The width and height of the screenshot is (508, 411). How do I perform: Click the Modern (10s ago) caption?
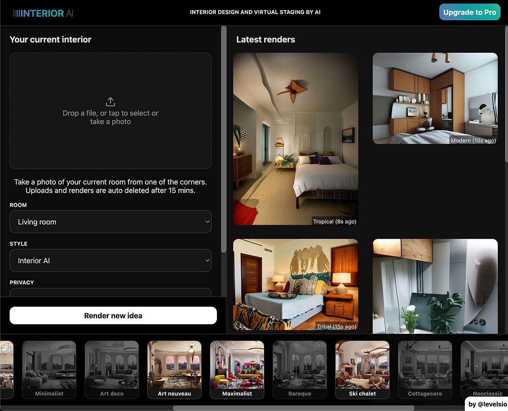pos(473,141)
